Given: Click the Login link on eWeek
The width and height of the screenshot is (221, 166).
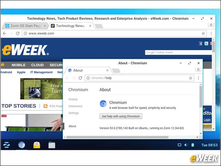Looking at the screenshot, I should click(x=207, y=120).
